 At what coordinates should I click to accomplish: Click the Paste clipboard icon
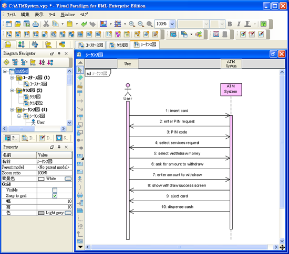tap(69, 24)
